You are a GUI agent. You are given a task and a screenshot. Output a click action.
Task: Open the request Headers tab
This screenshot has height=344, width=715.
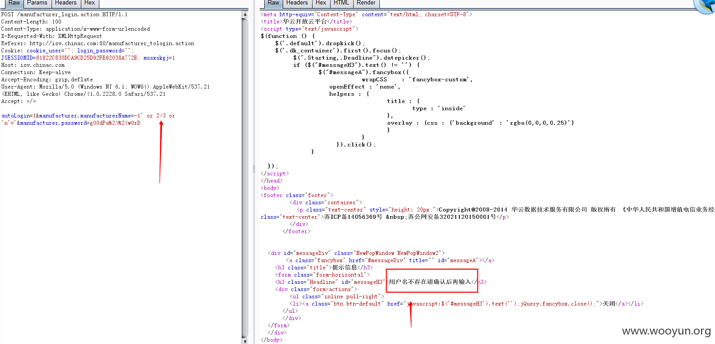(x=66, y=3)
